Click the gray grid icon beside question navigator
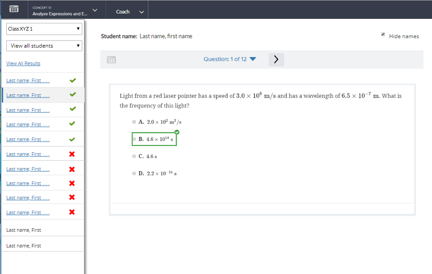The image size is (432, 274). (111, 59)
